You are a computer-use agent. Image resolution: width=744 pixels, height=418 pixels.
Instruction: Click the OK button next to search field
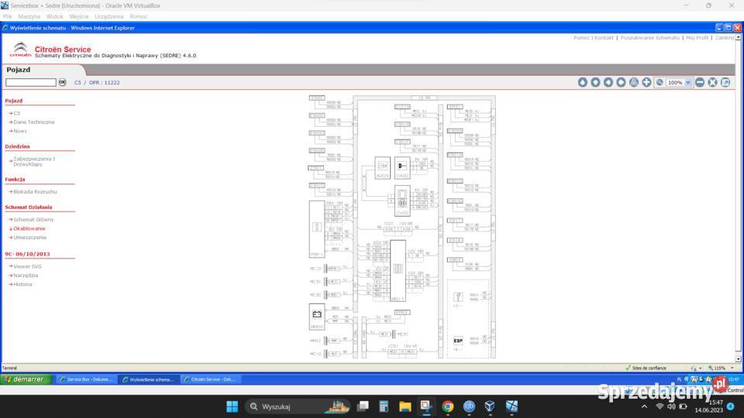(x=62, y=82)
